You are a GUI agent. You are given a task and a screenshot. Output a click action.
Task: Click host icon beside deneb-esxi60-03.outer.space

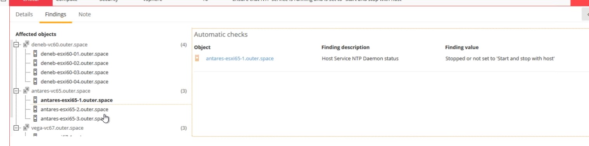(35, 72)
